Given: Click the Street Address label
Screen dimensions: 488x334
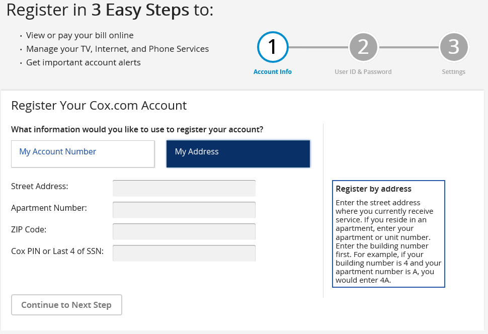Looking at the screenshot, I should (x=40, y=186).
